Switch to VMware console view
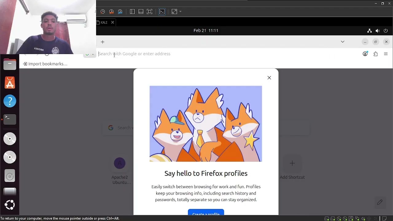The height and width of the screenshot is (221, 393). click(162, 12)
